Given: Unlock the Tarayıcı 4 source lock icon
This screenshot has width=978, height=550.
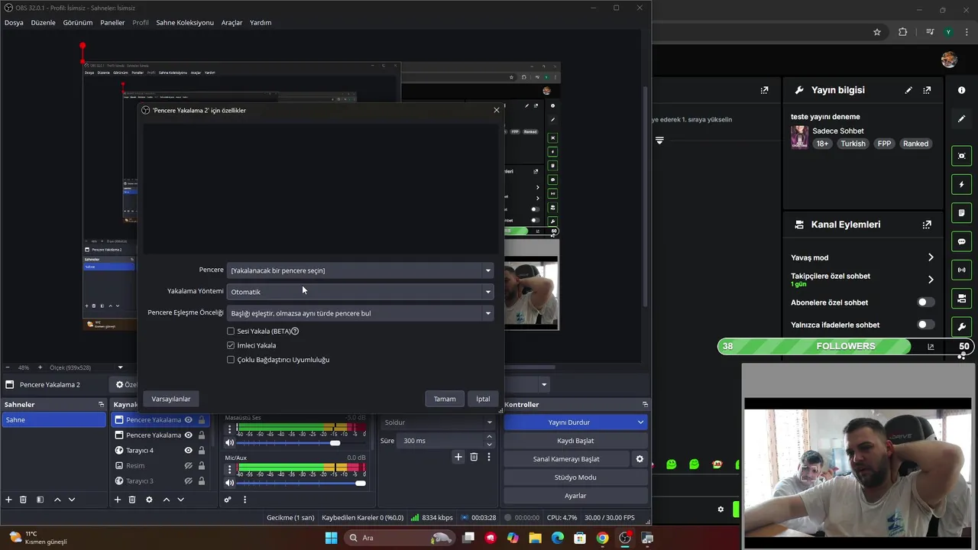Looking at the screenshot, I should pyautogui.click(x=202, y=451).
